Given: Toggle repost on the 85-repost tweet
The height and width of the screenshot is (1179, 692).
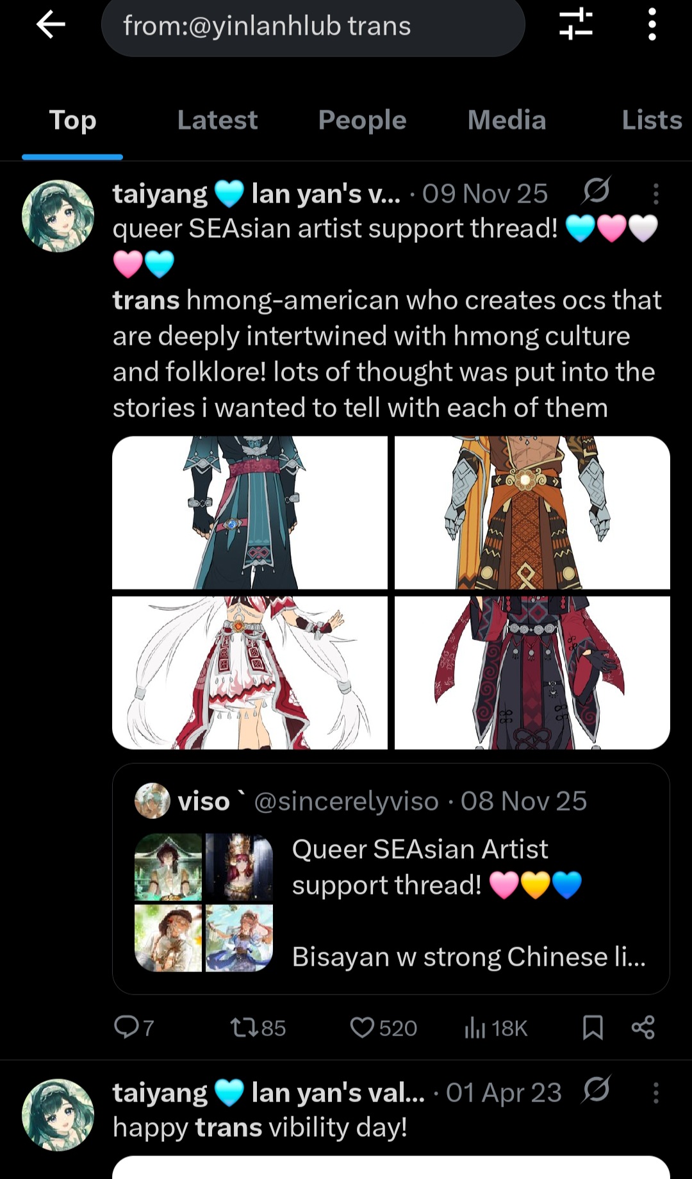Looking at the screenshot, I should [x=258, y=1028].
